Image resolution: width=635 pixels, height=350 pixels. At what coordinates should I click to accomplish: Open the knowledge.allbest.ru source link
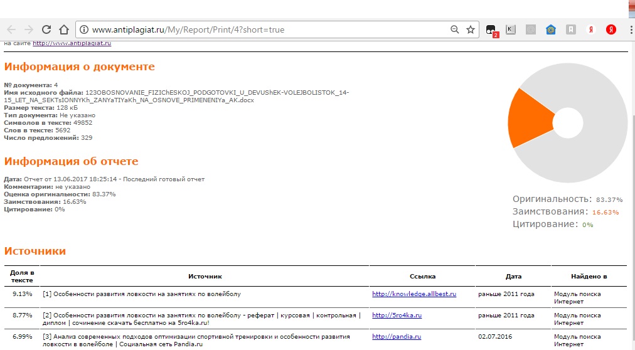coord(414,294)
